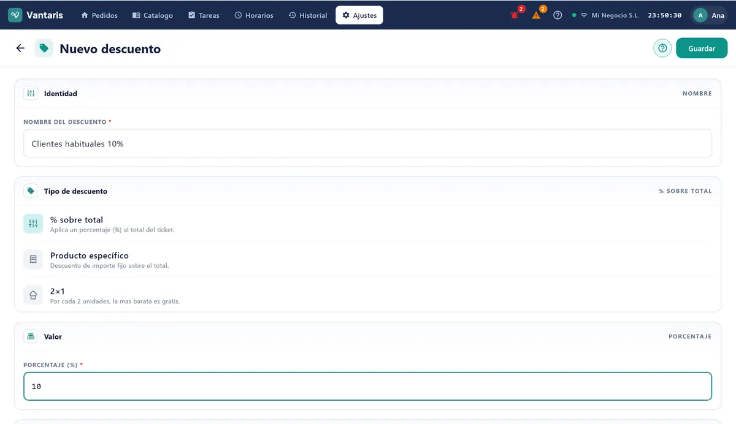Click the Nombre del descuento text field
The width and height of the screenshot is (736, 424).
pyautogui.click(x=367, y=143)
